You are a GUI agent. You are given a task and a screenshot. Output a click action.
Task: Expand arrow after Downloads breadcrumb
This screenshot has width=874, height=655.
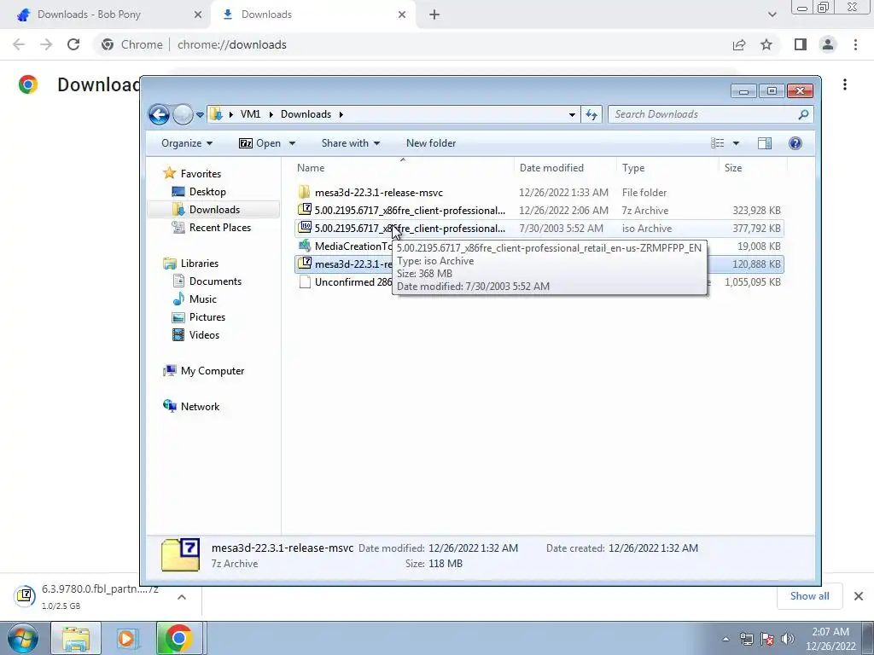pos(341,115)
